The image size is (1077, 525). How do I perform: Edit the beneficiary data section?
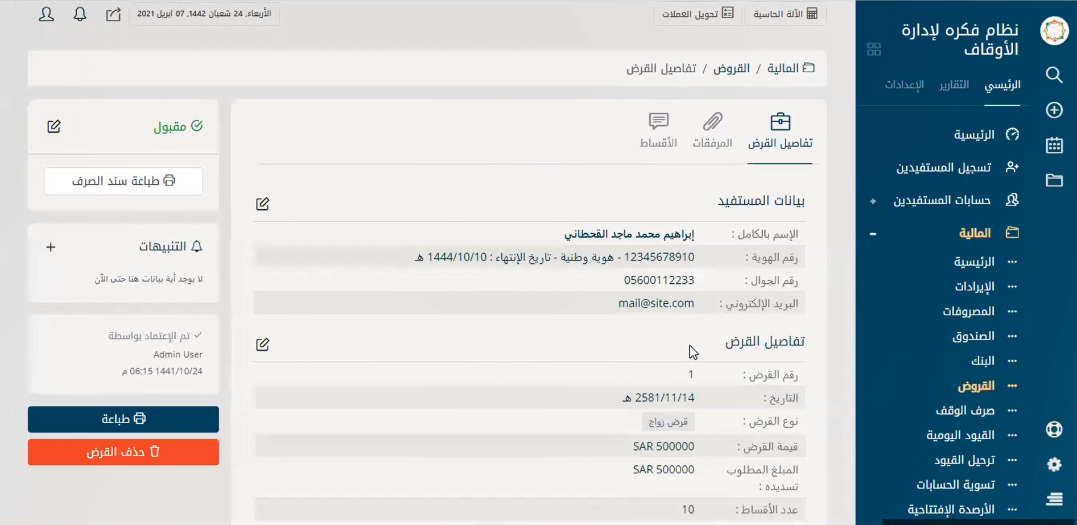coord(262,204)
